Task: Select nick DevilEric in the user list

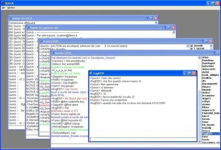Action: coord(207,78)
